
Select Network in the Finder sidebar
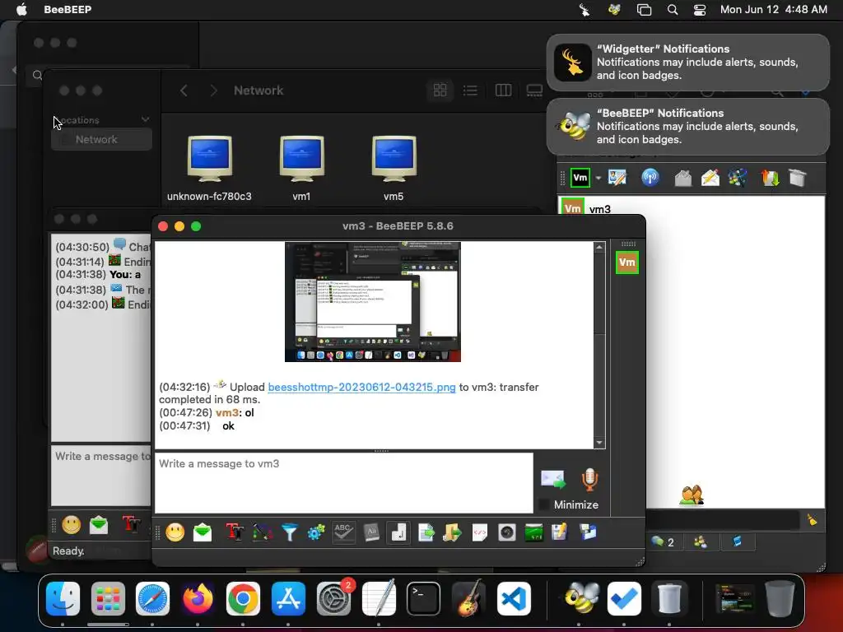(101, 139)
